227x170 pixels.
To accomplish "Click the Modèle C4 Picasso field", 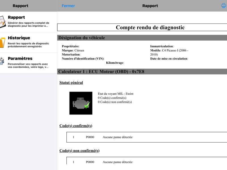I will (x=169, y=52).
